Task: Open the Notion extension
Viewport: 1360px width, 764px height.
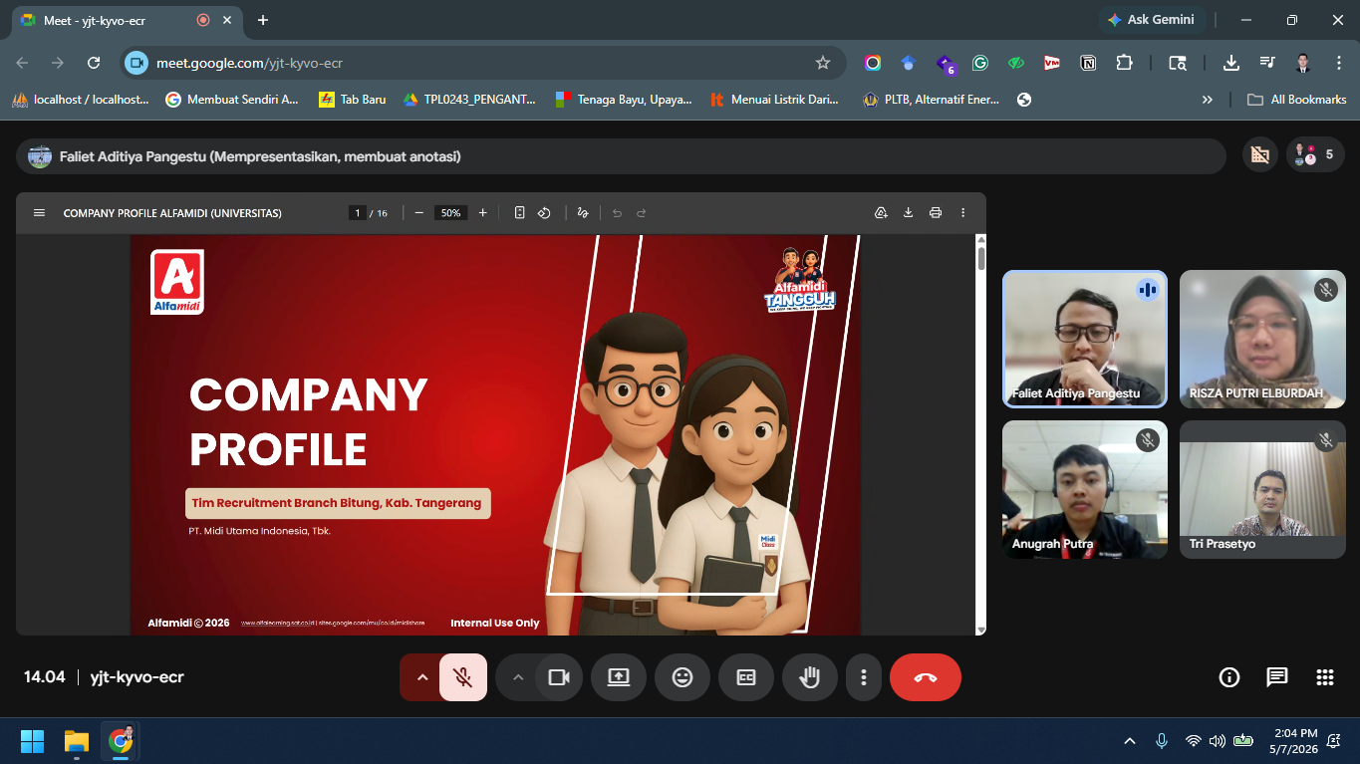Action: point(1088,63)
